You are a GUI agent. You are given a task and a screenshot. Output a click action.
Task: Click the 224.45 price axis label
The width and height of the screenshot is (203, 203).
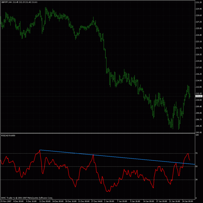[x=199, y=35]
